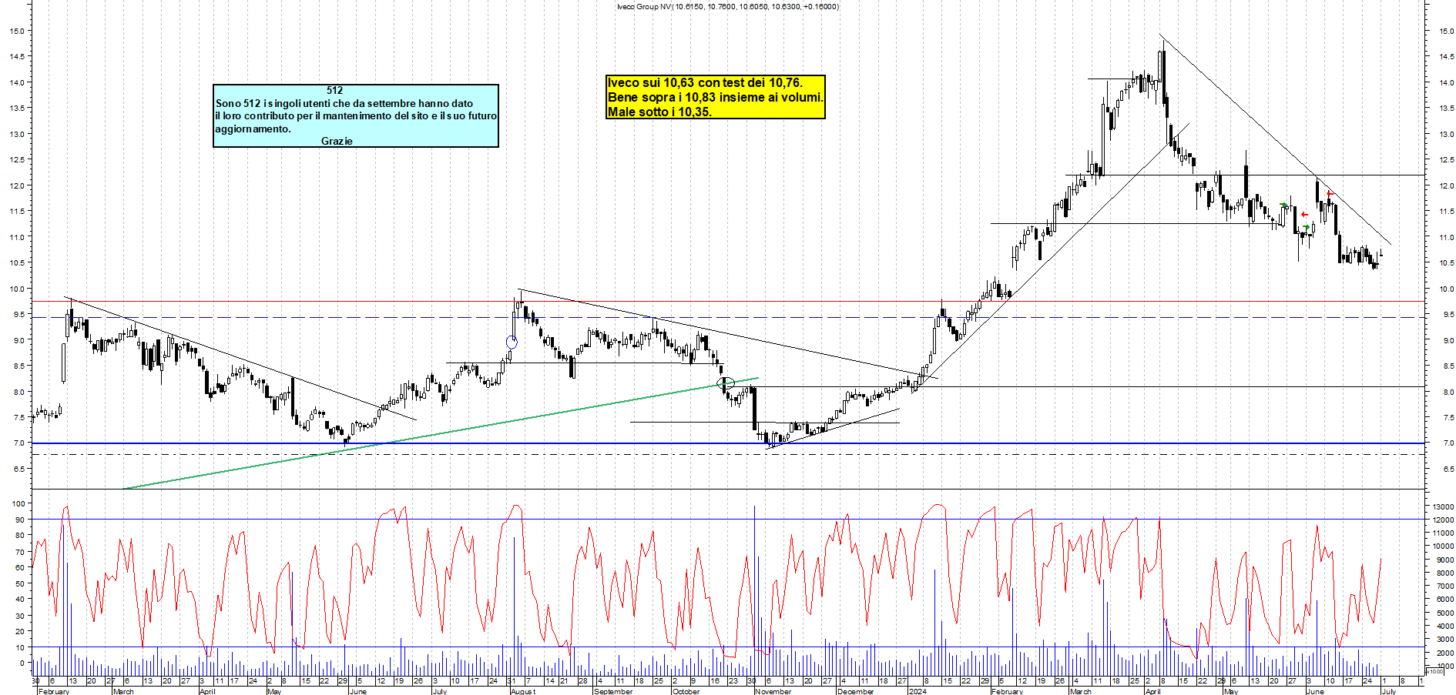This screenshot has height=695, width=1456.
Task: Click the '2024' year label on time axis
Action: 918,691
